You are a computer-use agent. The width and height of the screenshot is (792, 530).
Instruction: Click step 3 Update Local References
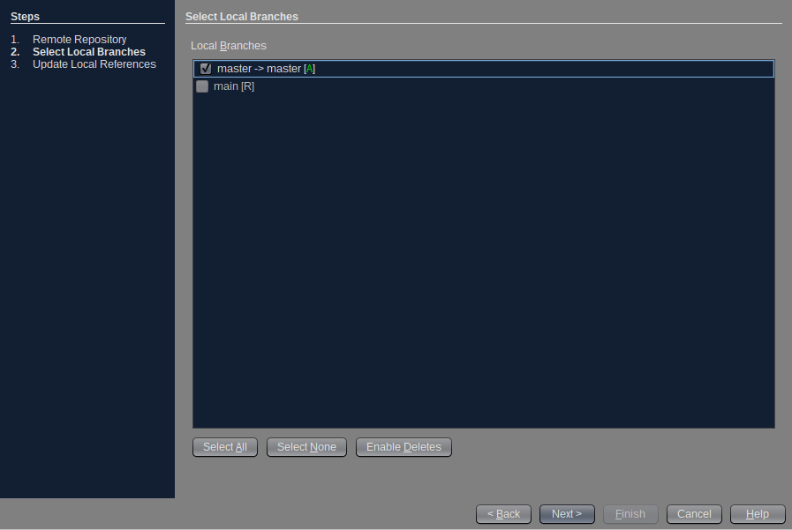click(x=94, y=64)
